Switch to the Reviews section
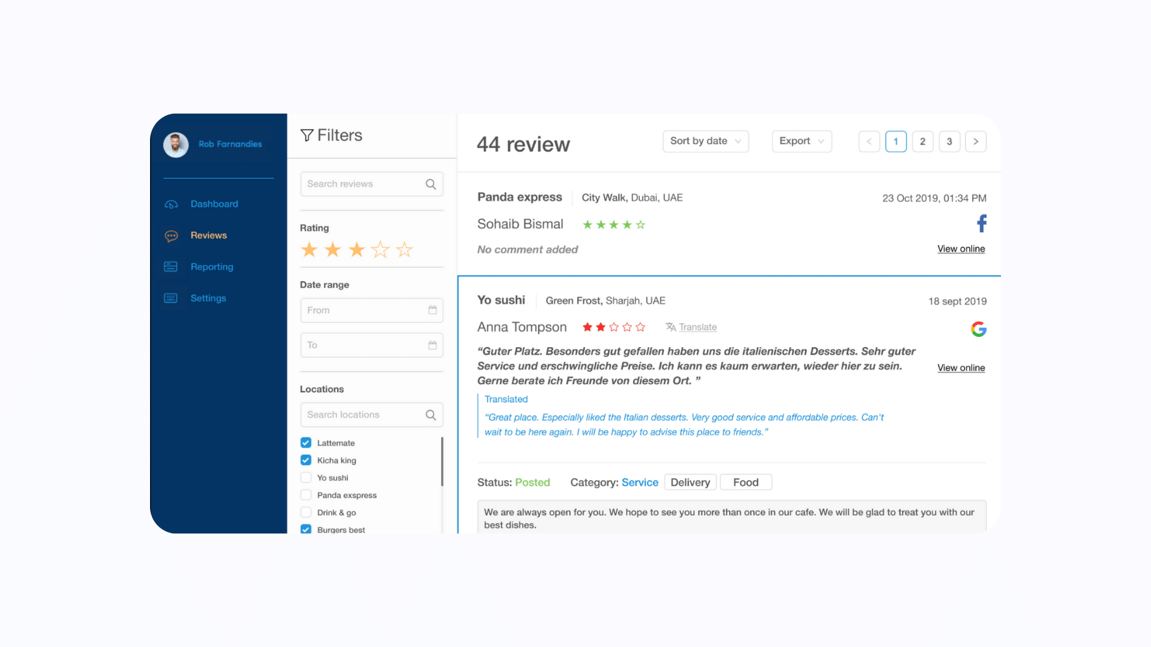 pos(208,235)
